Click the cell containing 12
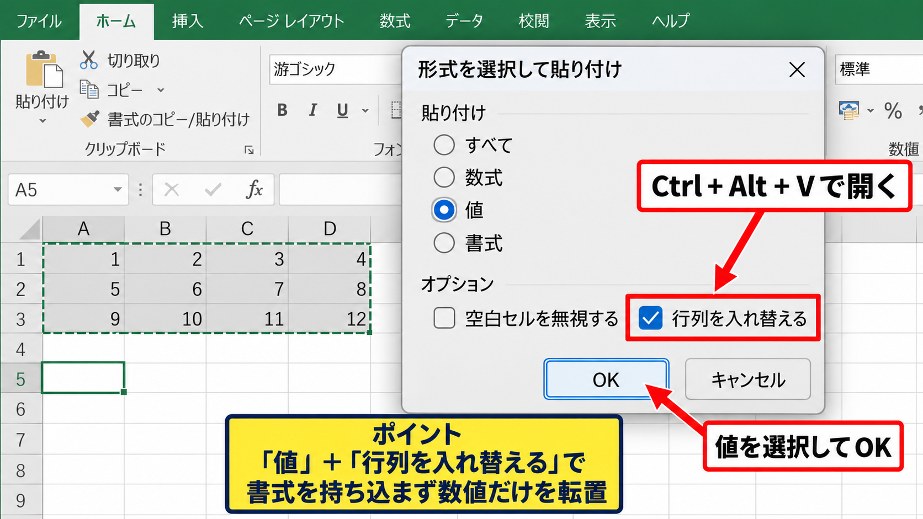The height and width of the screenshot is (519, 923). [x=330, y=318]
